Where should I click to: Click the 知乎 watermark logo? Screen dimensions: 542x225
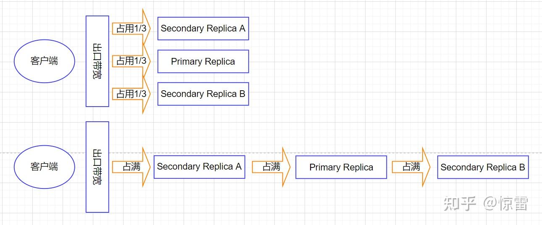(460, 204)
